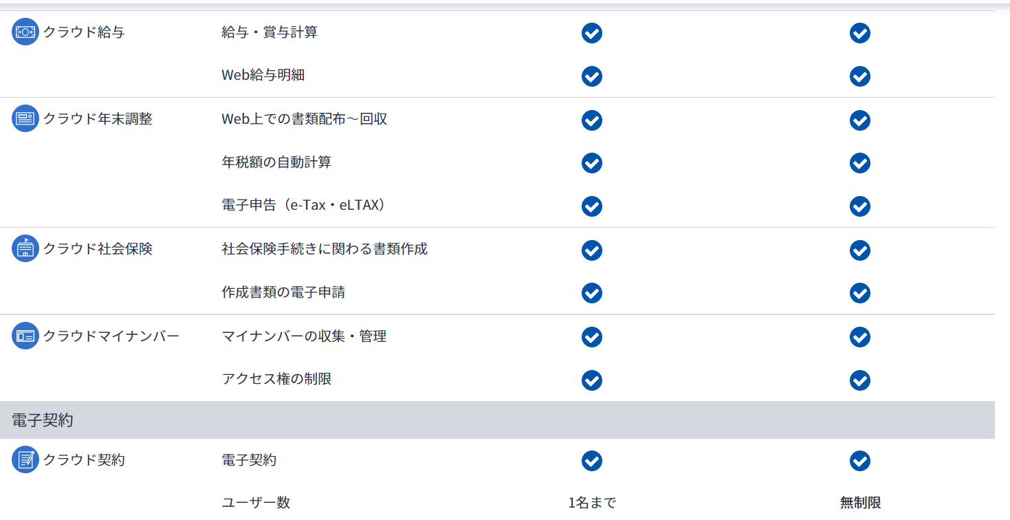Click the クラウド年末調整 document icon

[x=25, y=118]
